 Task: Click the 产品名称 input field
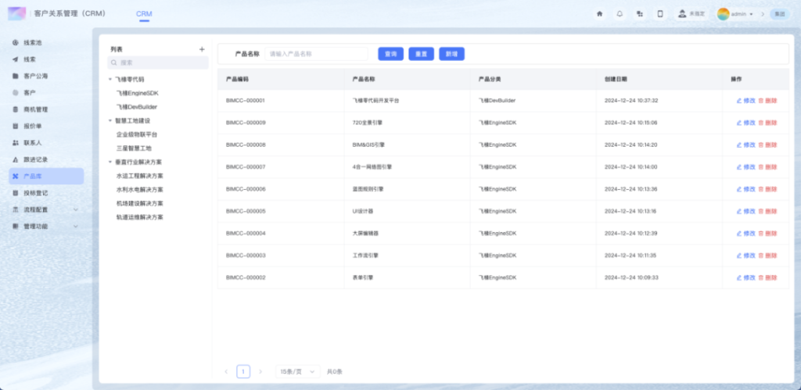[x=316, y=54]
